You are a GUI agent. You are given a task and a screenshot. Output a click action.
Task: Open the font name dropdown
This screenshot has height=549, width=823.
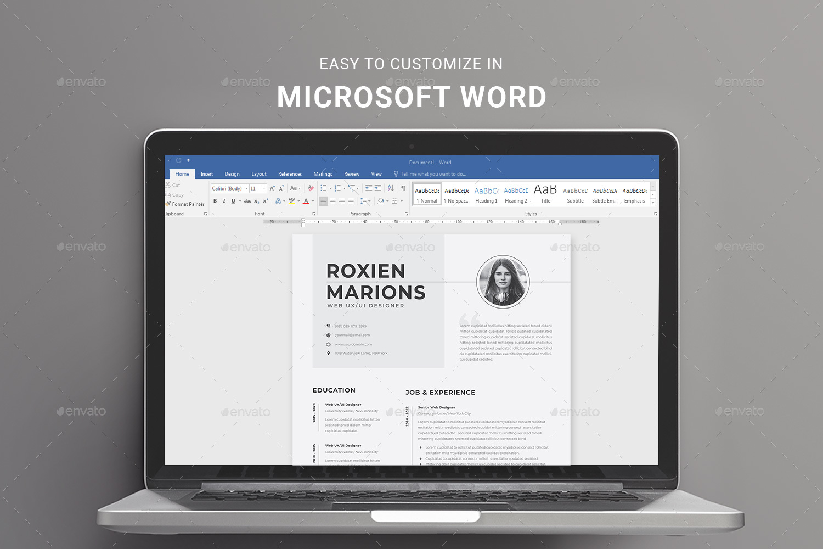coord(246,188)
